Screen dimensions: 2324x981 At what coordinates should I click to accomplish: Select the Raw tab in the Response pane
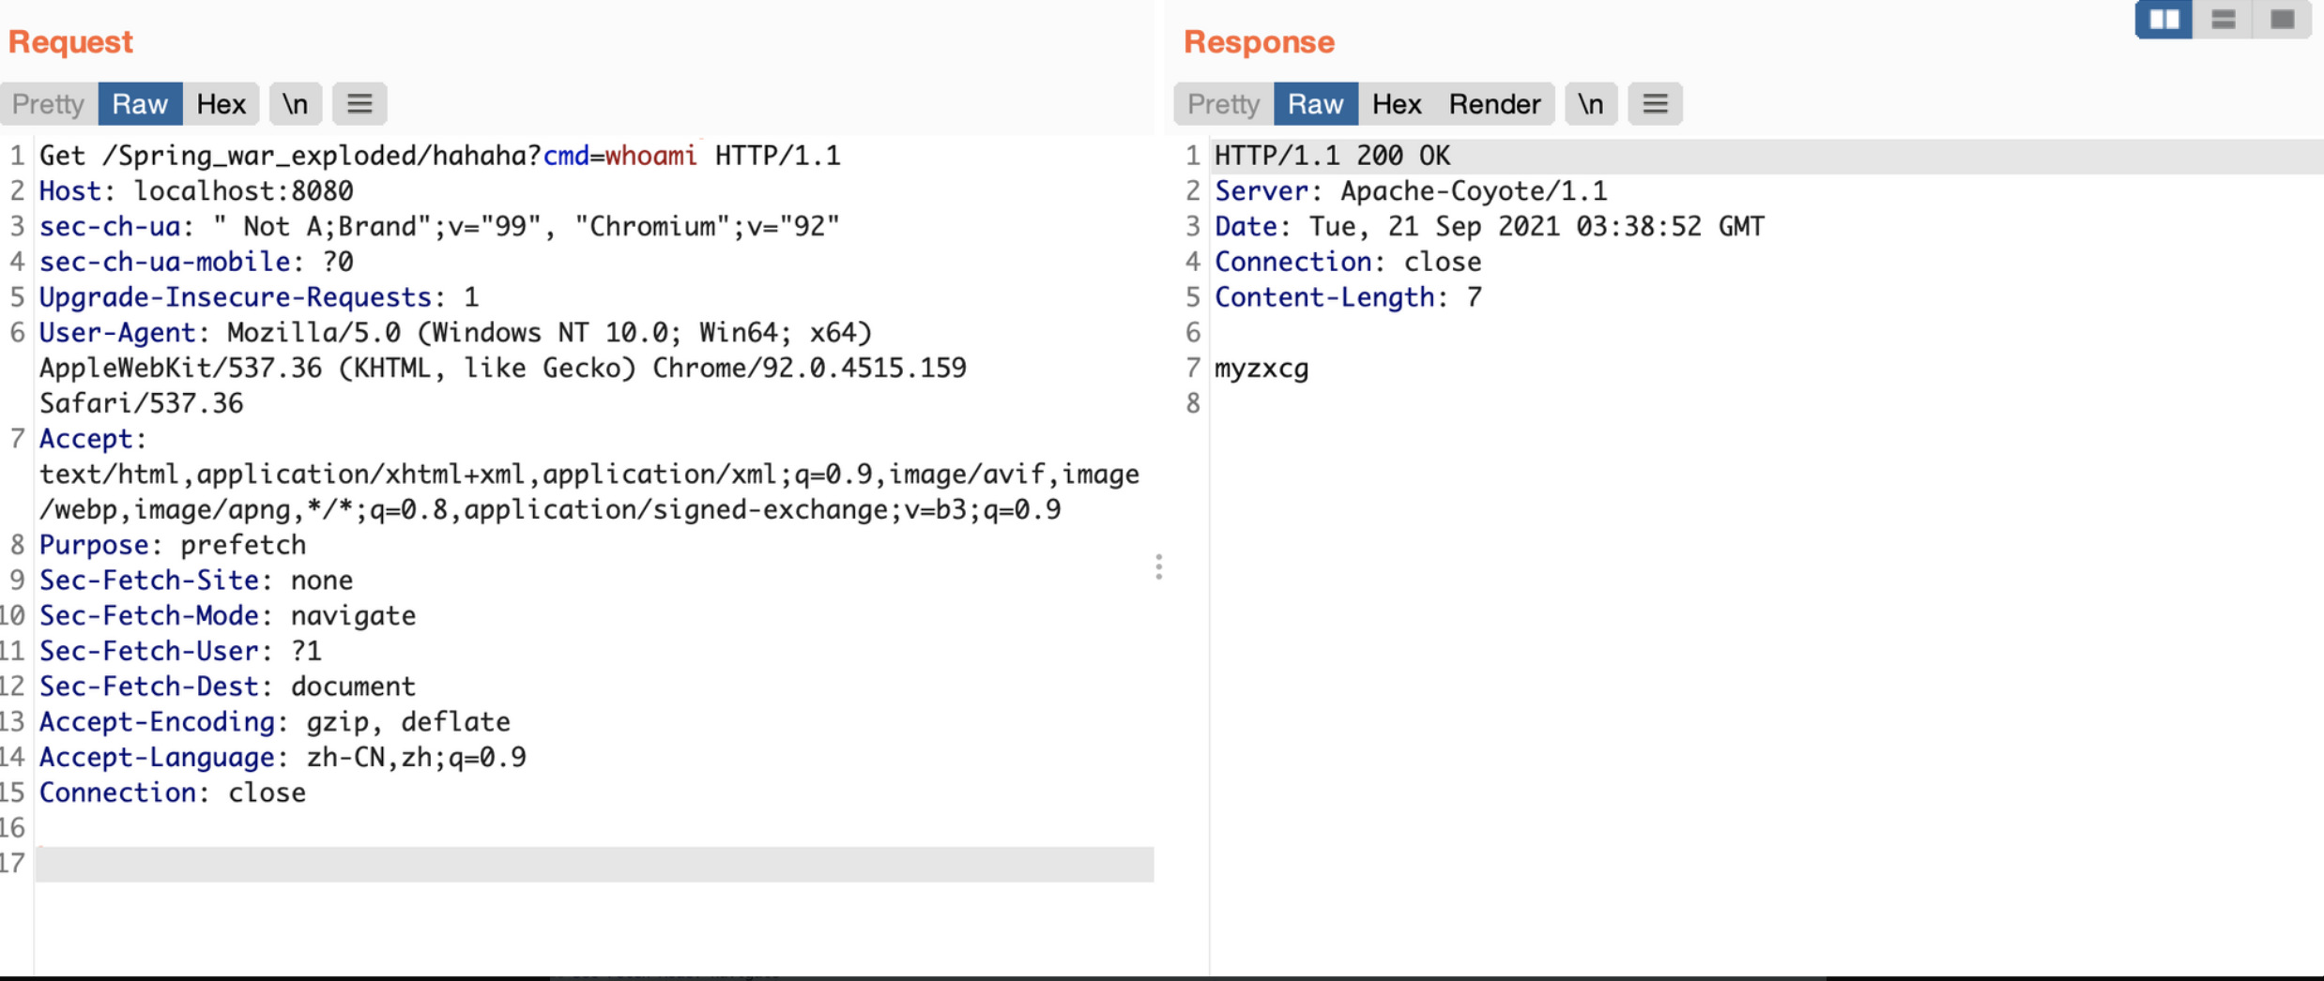click(1315, 104)
